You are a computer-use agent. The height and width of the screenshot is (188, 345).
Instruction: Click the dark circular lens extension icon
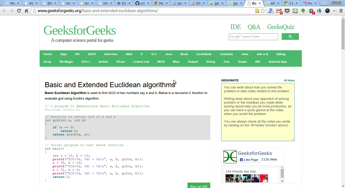coord(327,11)
